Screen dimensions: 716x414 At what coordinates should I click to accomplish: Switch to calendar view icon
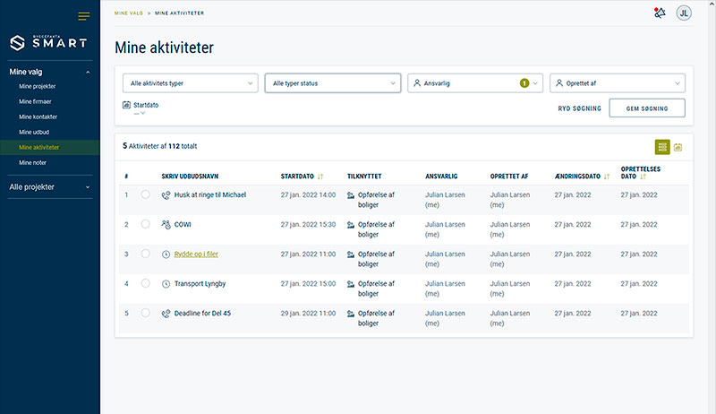tap(678, 147)
